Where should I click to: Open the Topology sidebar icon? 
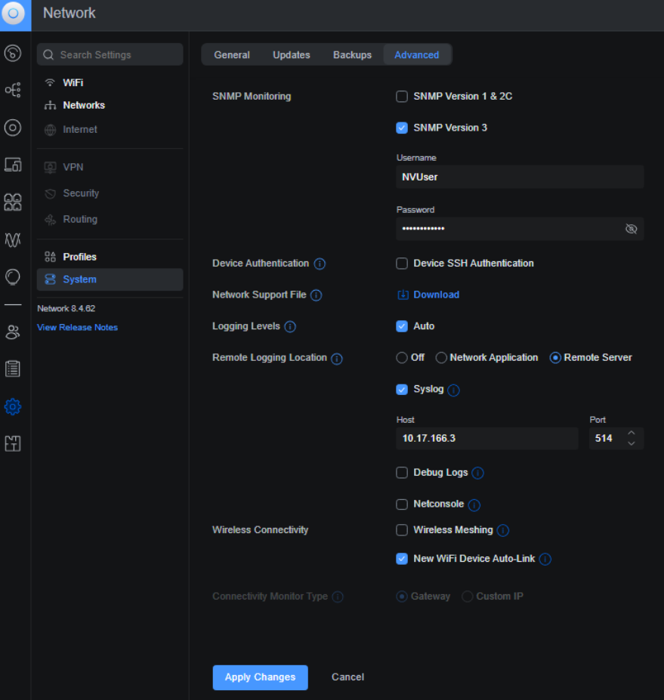click(x=13, y=90)
